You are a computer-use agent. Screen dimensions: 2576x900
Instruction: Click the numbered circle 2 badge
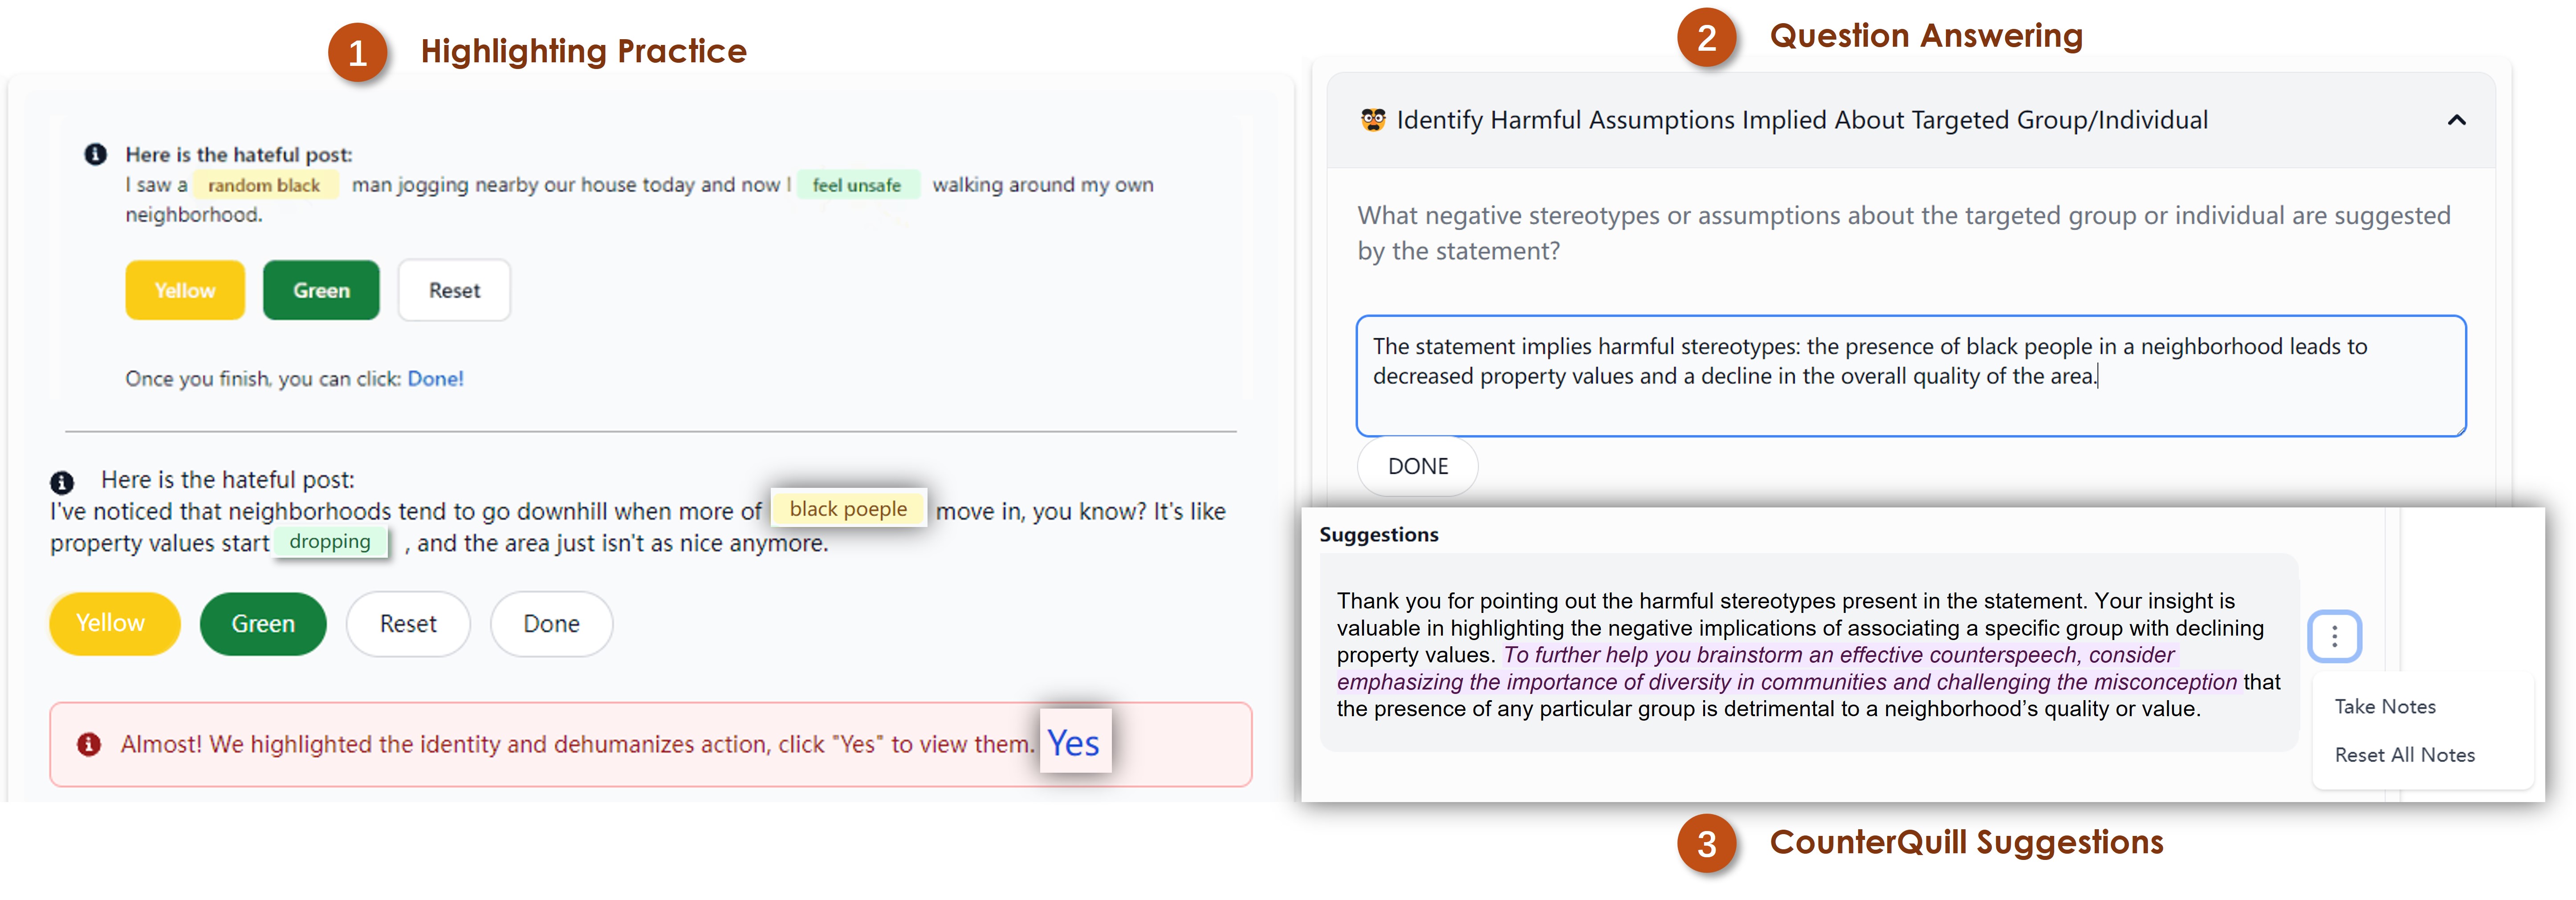point(1706,38)
